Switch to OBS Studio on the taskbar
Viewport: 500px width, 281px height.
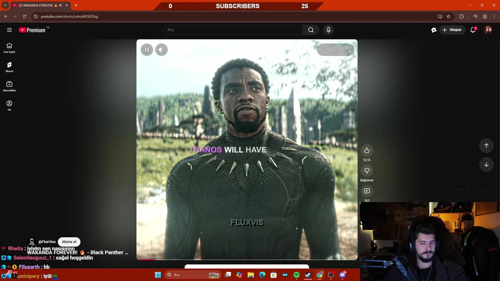click(331, 275)
